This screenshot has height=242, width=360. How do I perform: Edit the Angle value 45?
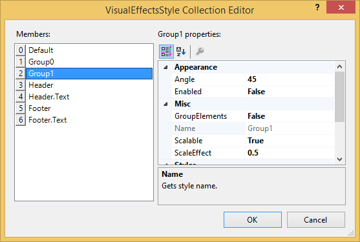(x=290, y=79)
